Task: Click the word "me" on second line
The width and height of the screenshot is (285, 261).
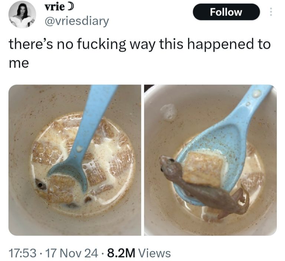Action: [19, 63]
